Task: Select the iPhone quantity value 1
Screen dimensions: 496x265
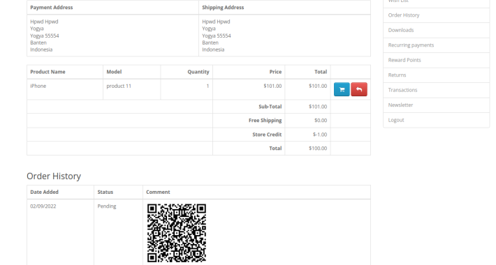Action: [x=207, y=86]
